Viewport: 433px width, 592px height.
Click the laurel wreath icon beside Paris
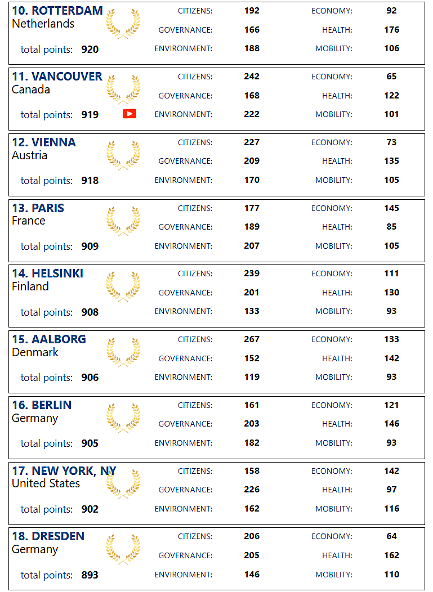(x=123, y=221)
